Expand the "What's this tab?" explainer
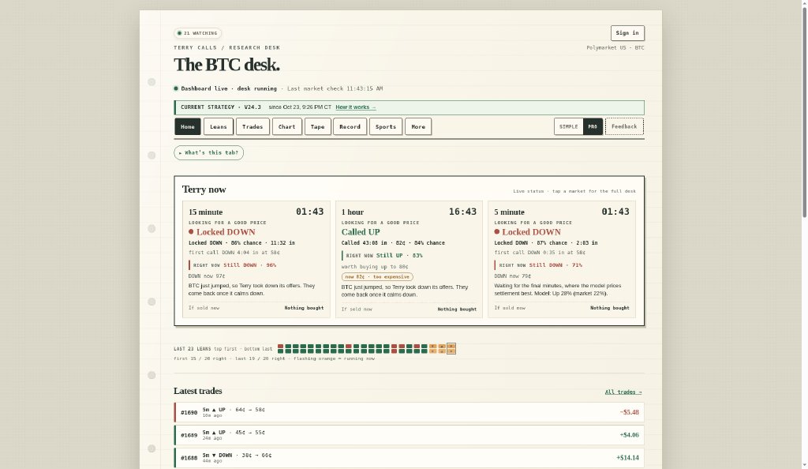 tap(208, 152)
